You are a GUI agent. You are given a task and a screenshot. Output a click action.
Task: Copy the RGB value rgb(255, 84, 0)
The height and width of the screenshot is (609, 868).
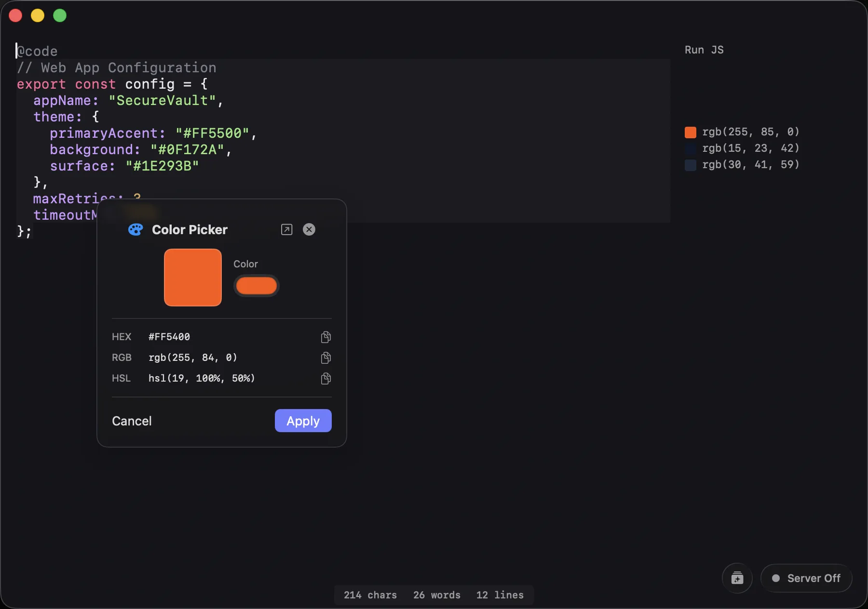click(x=326, y=357)
